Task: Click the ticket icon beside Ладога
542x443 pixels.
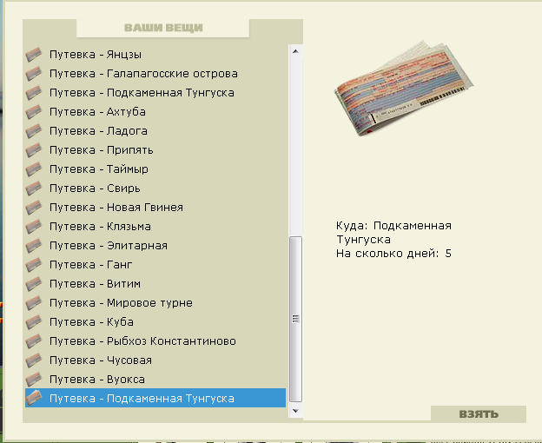Action: pos(34,131)
